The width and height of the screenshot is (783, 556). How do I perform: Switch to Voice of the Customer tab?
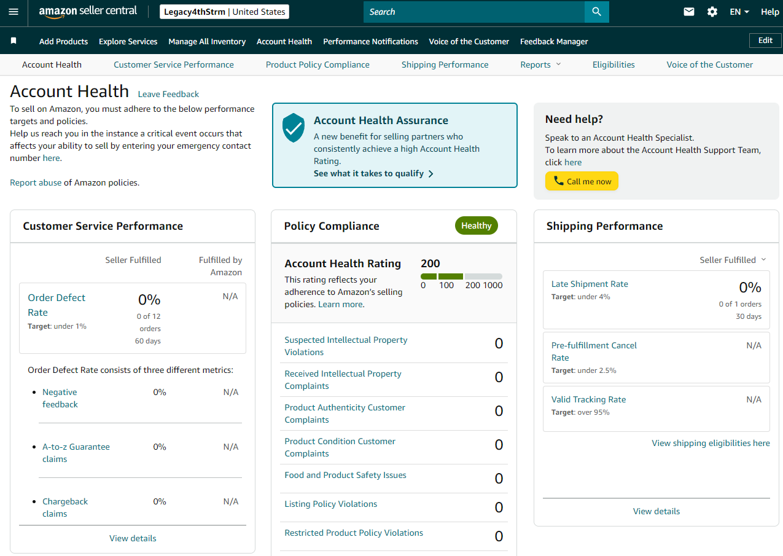(710, 65)
